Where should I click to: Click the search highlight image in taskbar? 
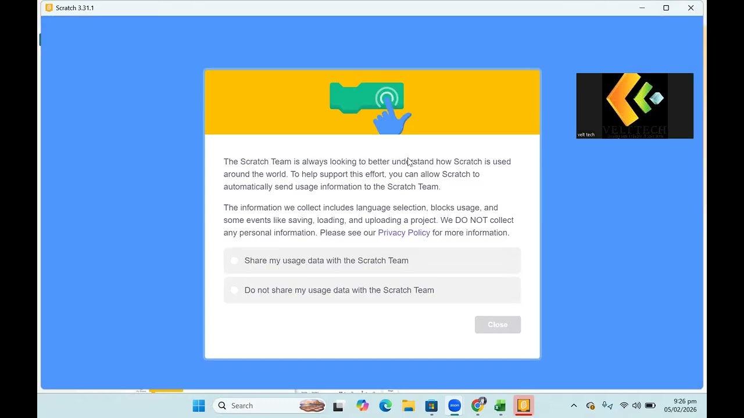click(312, 406)
